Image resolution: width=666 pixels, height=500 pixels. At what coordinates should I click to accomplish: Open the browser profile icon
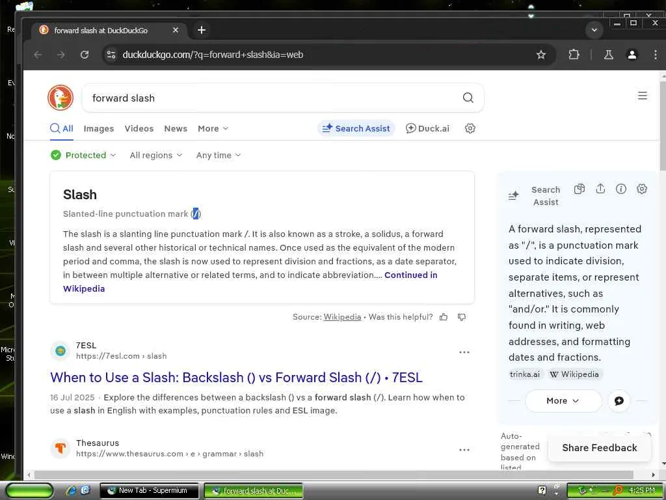(x=632, y=55)
